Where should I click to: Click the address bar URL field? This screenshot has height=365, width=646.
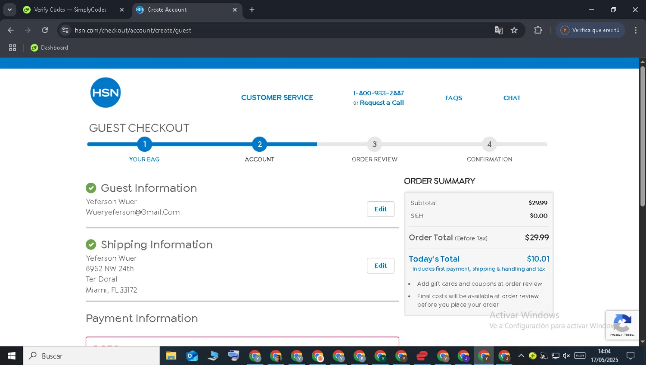[276, 30]
